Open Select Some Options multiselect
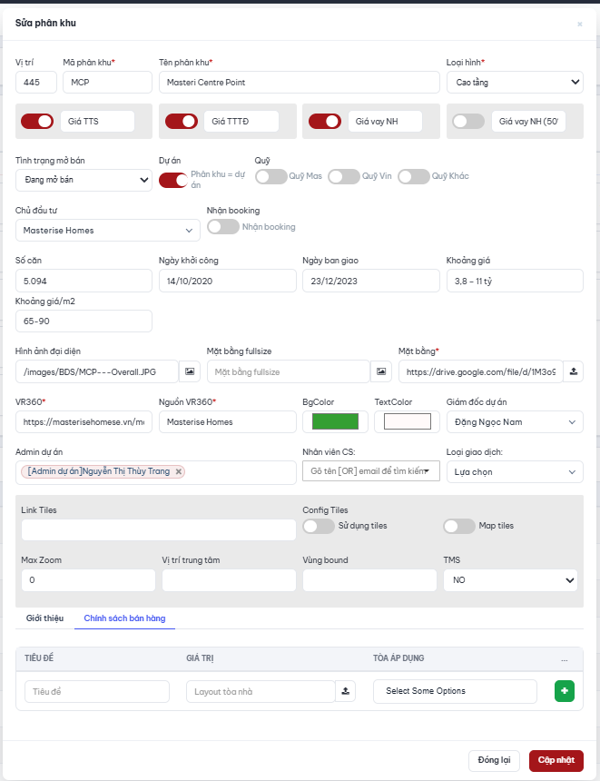Viewport: 600px width, 781px height. coord(455,691)
